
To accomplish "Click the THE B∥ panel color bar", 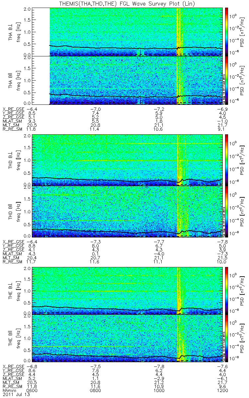I will [x=227, y=339].
